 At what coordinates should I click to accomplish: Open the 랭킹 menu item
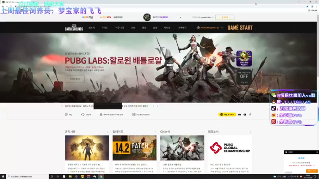coord(144,27)
